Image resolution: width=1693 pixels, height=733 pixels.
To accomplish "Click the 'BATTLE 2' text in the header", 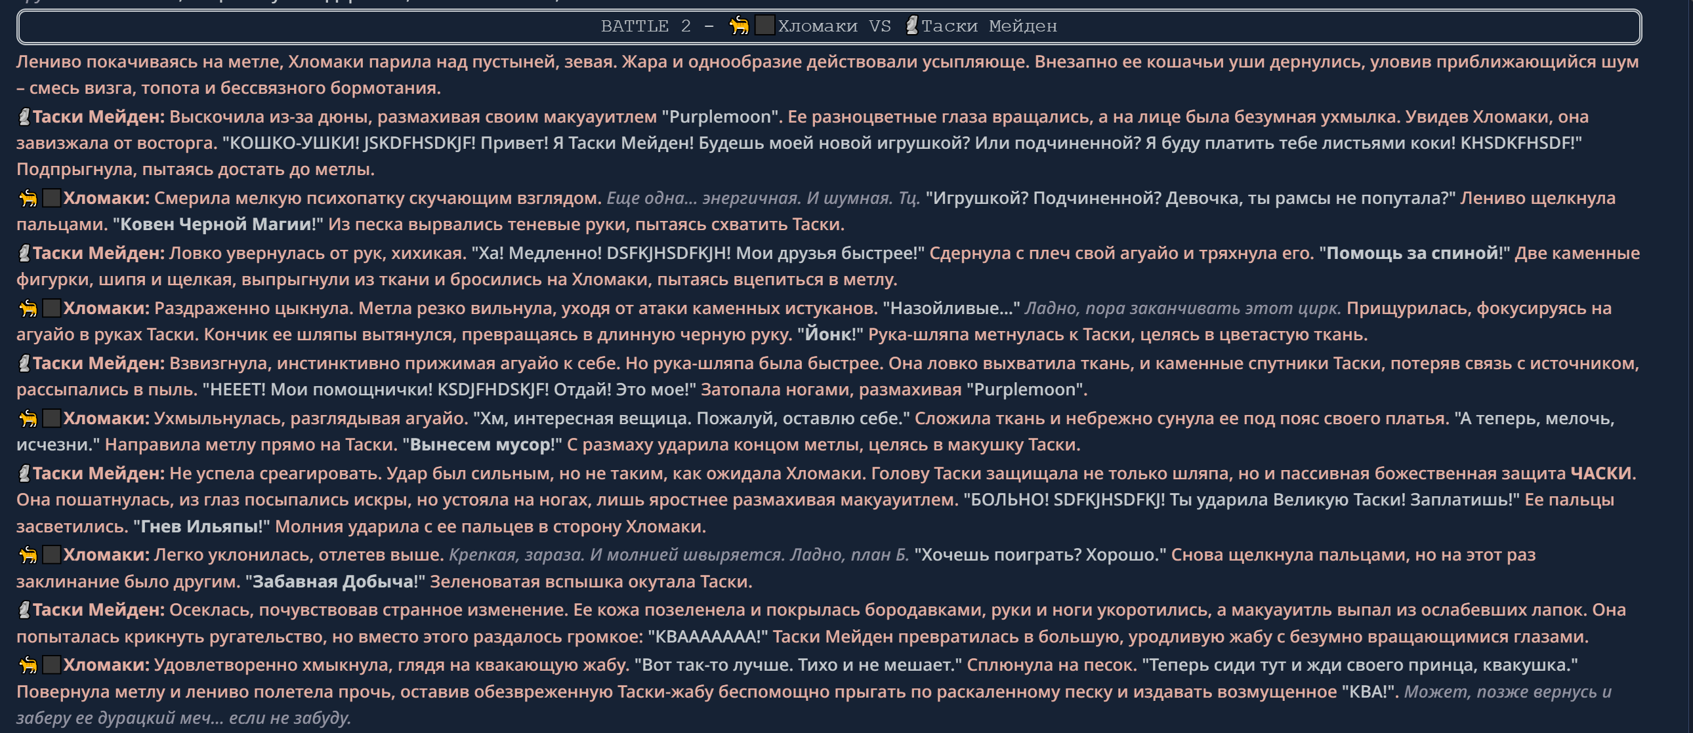I will pyautogui.click(x=646, y=26).
